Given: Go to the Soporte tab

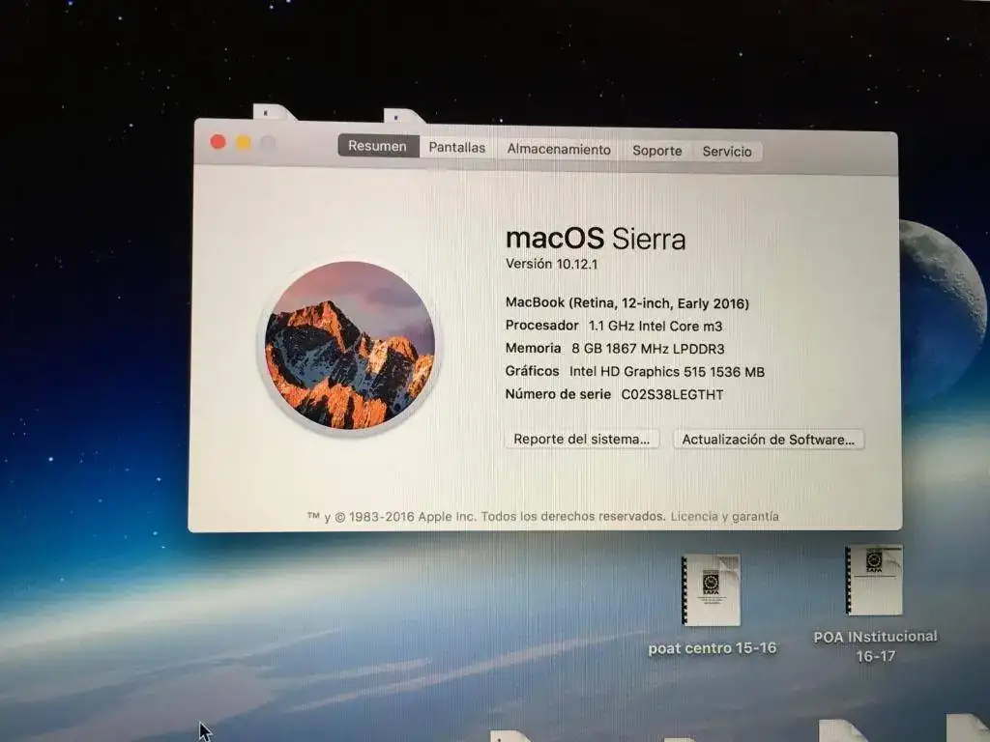Looking at the screenshot, I should 657,151.
